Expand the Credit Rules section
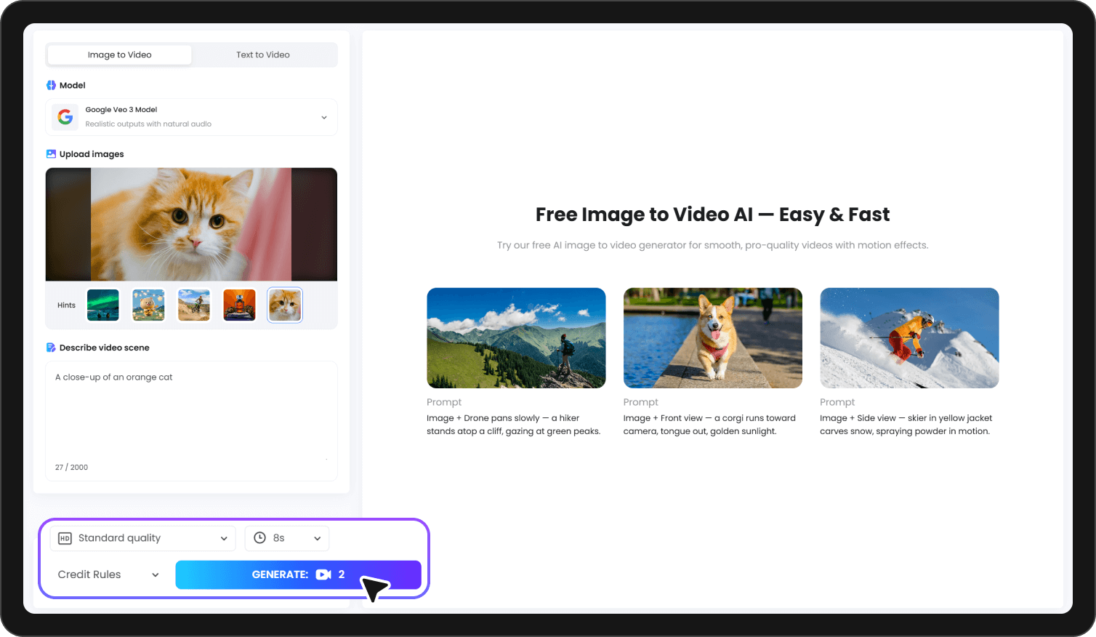1096x637 pixels. [x=108, y=574]
